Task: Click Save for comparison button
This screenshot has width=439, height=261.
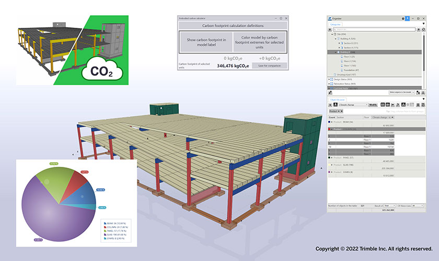Action: coord(269,65)
